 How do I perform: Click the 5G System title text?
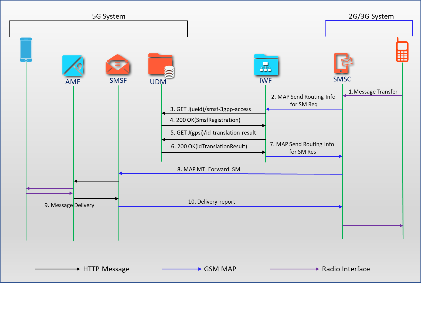(108, 16)
